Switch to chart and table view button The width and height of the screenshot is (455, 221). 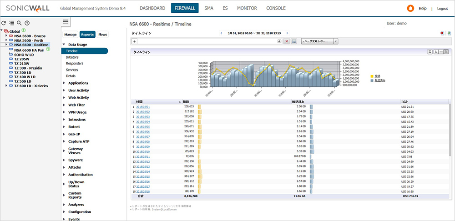(446, 52)
